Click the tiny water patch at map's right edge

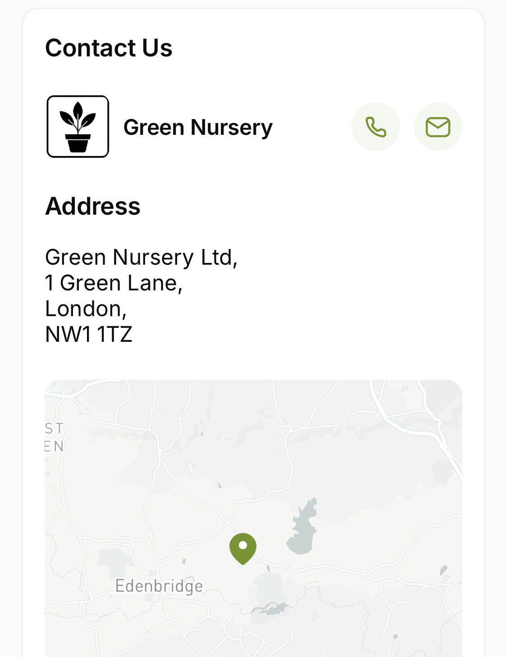tap(444, 570)
